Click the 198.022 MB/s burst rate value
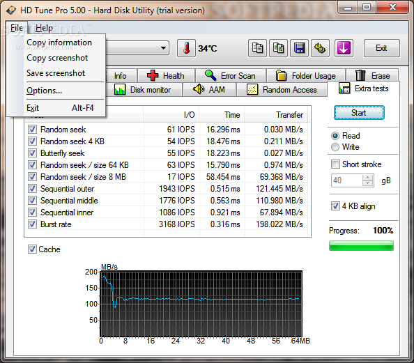414x363 pixels. tap(279, 224)
